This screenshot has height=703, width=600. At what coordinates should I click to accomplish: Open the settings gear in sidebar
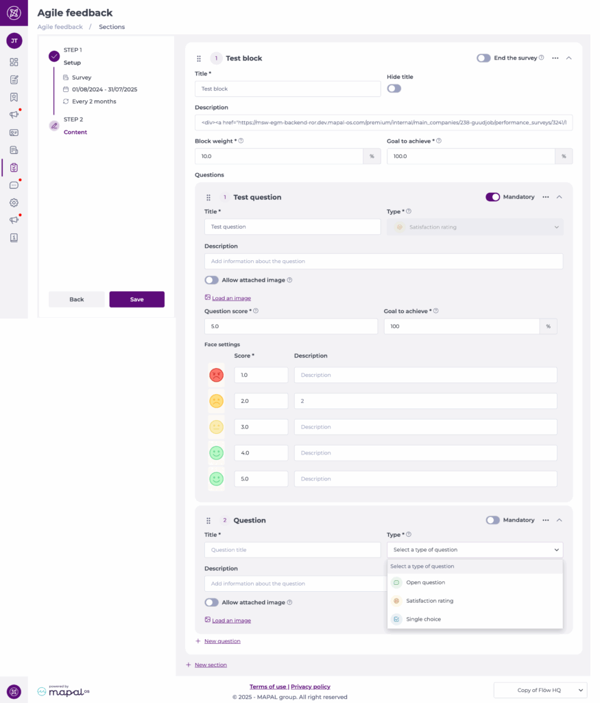14,203
